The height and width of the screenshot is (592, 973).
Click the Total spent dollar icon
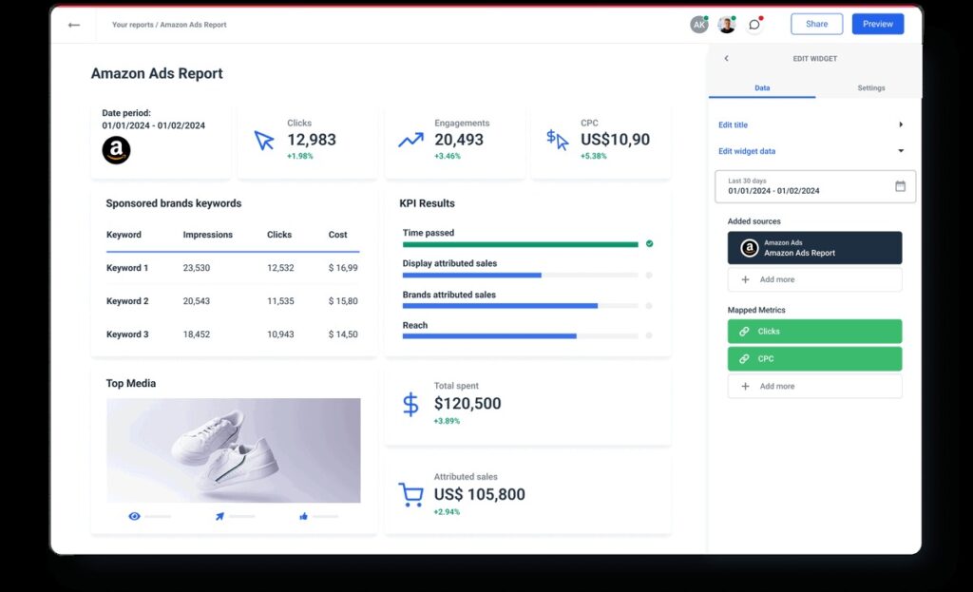point(410,405)
